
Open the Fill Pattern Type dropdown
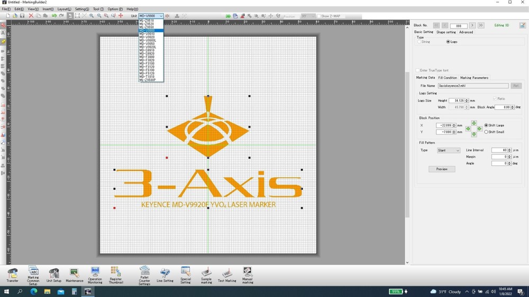pyautogui.click(x=449, y=150)
